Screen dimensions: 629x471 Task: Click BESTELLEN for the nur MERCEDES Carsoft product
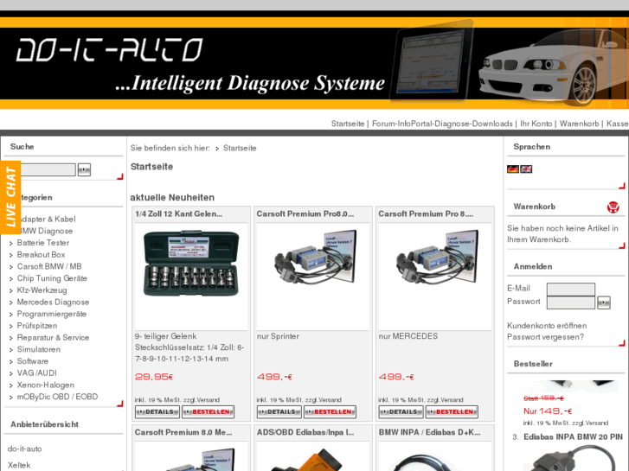pyautogui.click(x=452, y=412)
